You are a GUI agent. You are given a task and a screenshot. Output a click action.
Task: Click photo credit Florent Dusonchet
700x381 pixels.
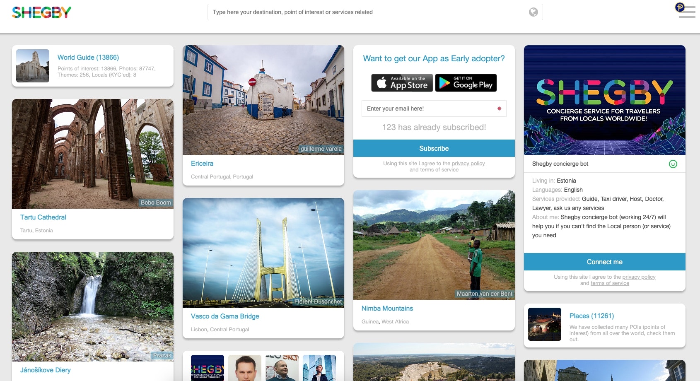[x=318, y=302]
